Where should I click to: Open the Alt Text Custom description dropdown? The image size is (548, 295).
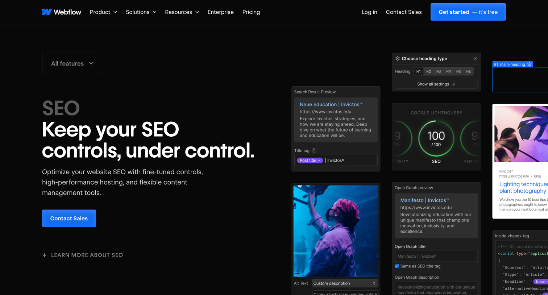click(345, 283)
